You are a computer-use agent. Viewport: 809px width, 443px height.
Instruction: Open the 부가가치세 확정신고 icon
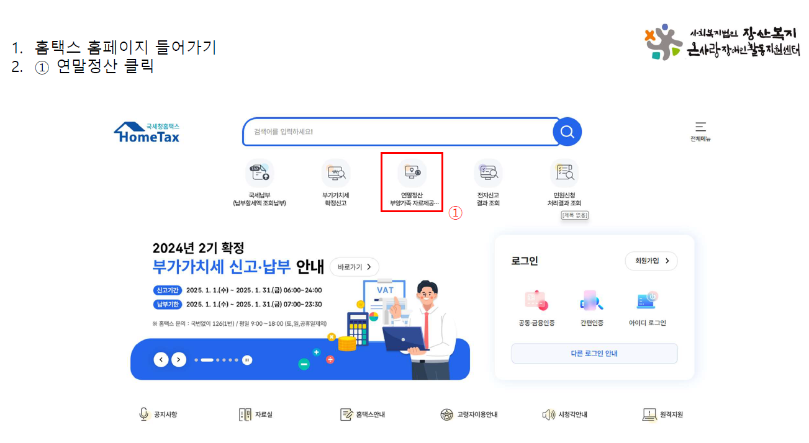(336, 173)
